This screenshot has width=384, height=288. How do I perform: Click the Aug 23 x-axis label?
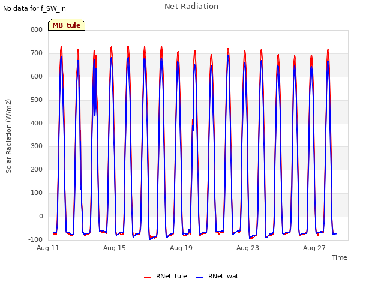coord(248,248)
